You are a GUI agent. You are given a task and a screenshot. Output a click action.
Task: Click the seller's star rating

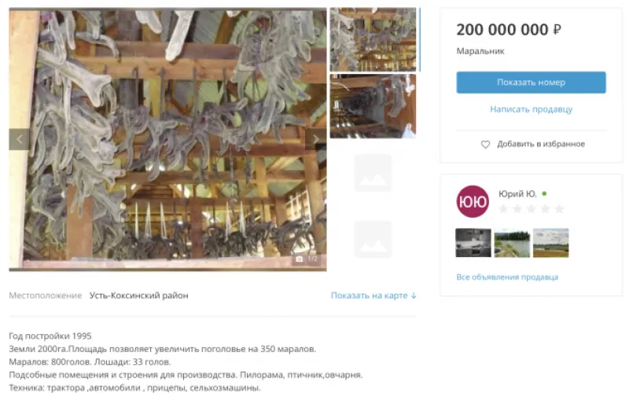pos(531,208)
